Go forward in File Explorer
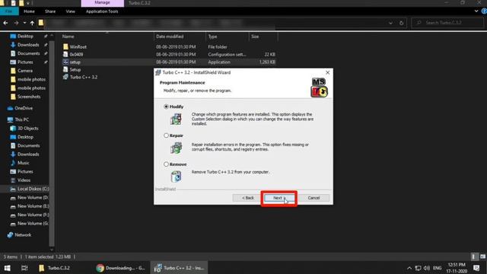Viewport: 487px width, 274px height. (16, 23)
